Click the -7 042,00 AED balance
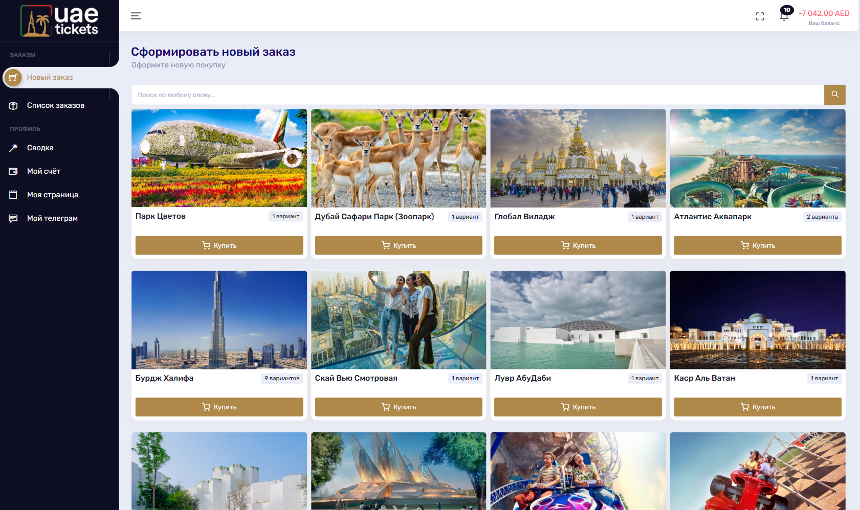The height and width of the screenshot is (510, 860). coord(824,14)
